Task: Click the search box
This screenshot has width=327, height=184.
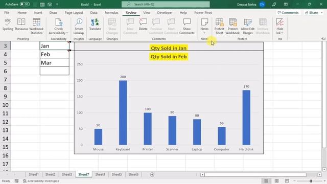Action: click(x=166, y=4)
